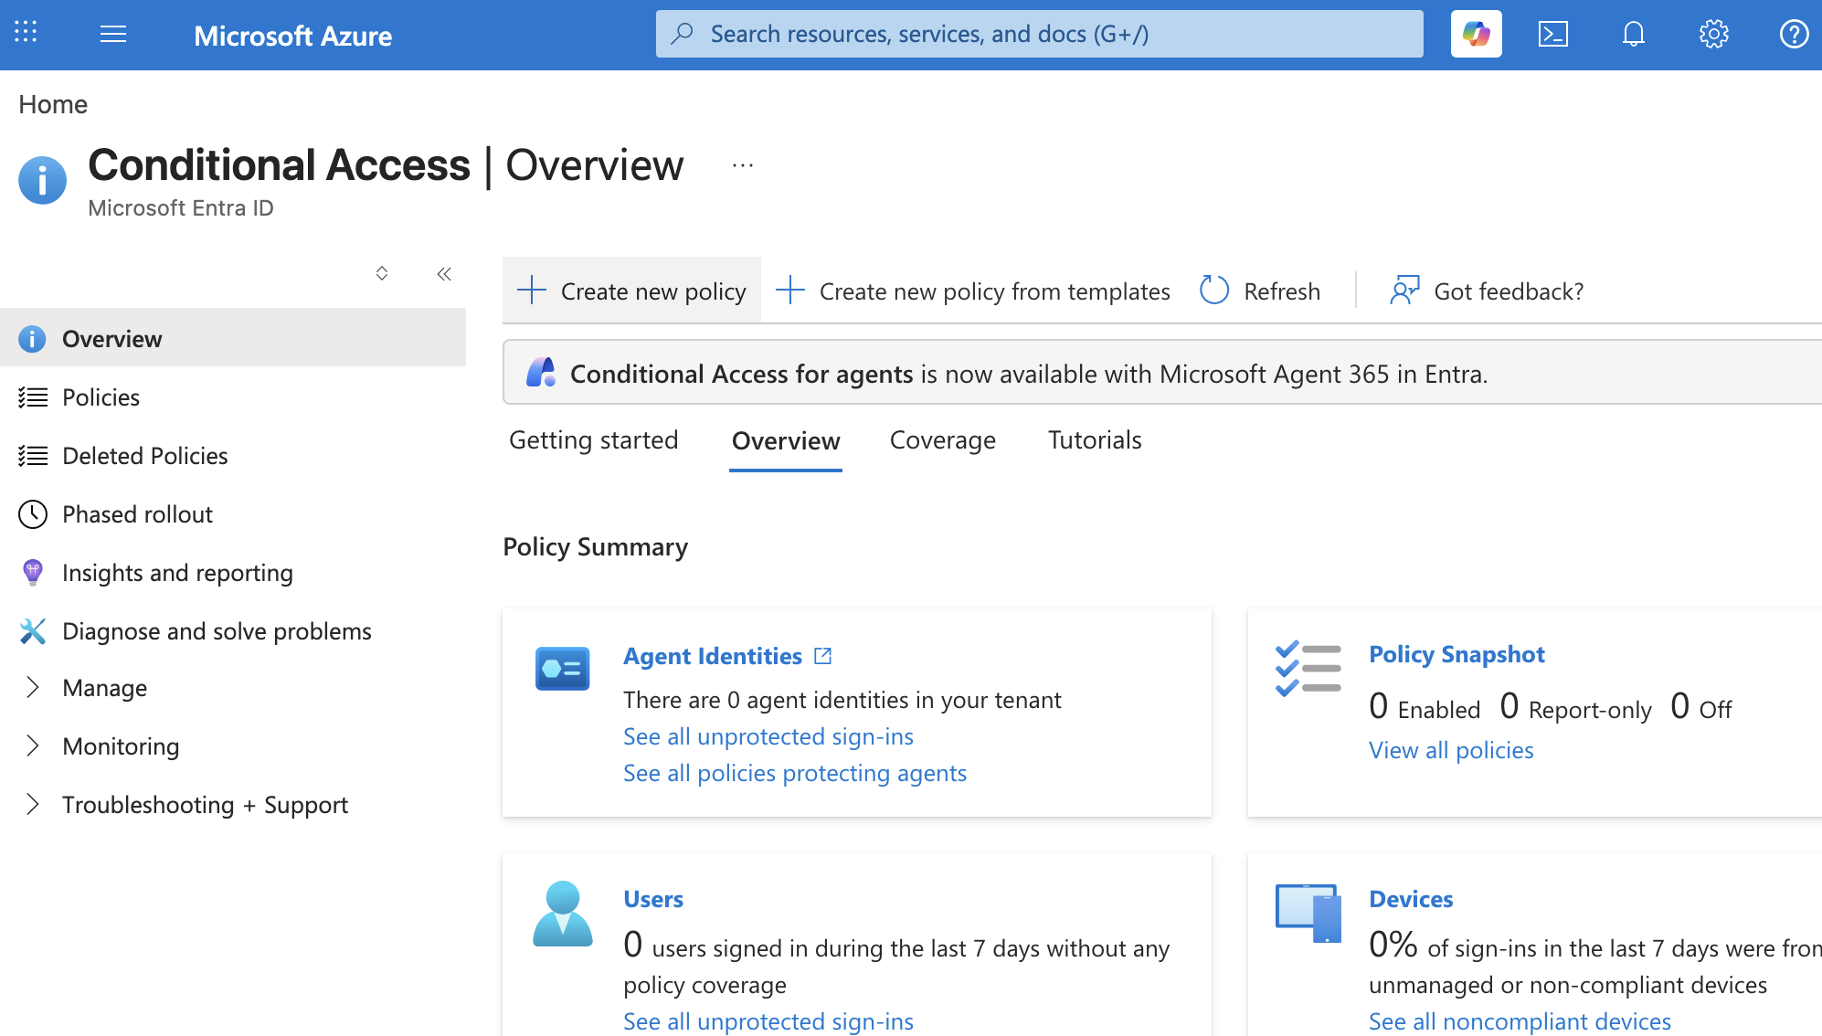
Task: Switch to the Getting started tab
Action: (593, 440)
